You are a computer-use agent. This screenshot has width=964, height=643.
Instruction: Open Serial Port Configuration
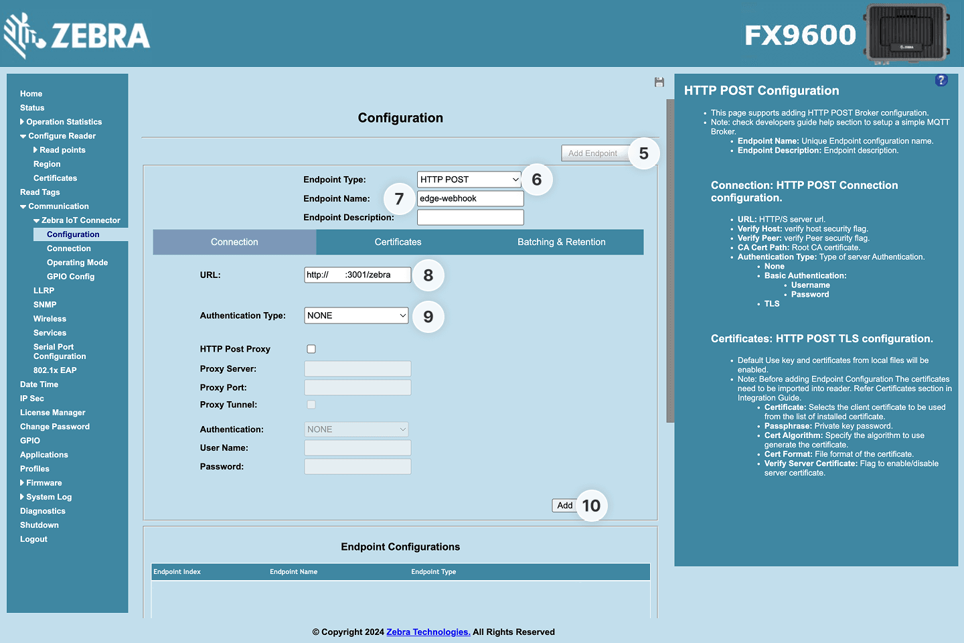(x=60, y=352)
